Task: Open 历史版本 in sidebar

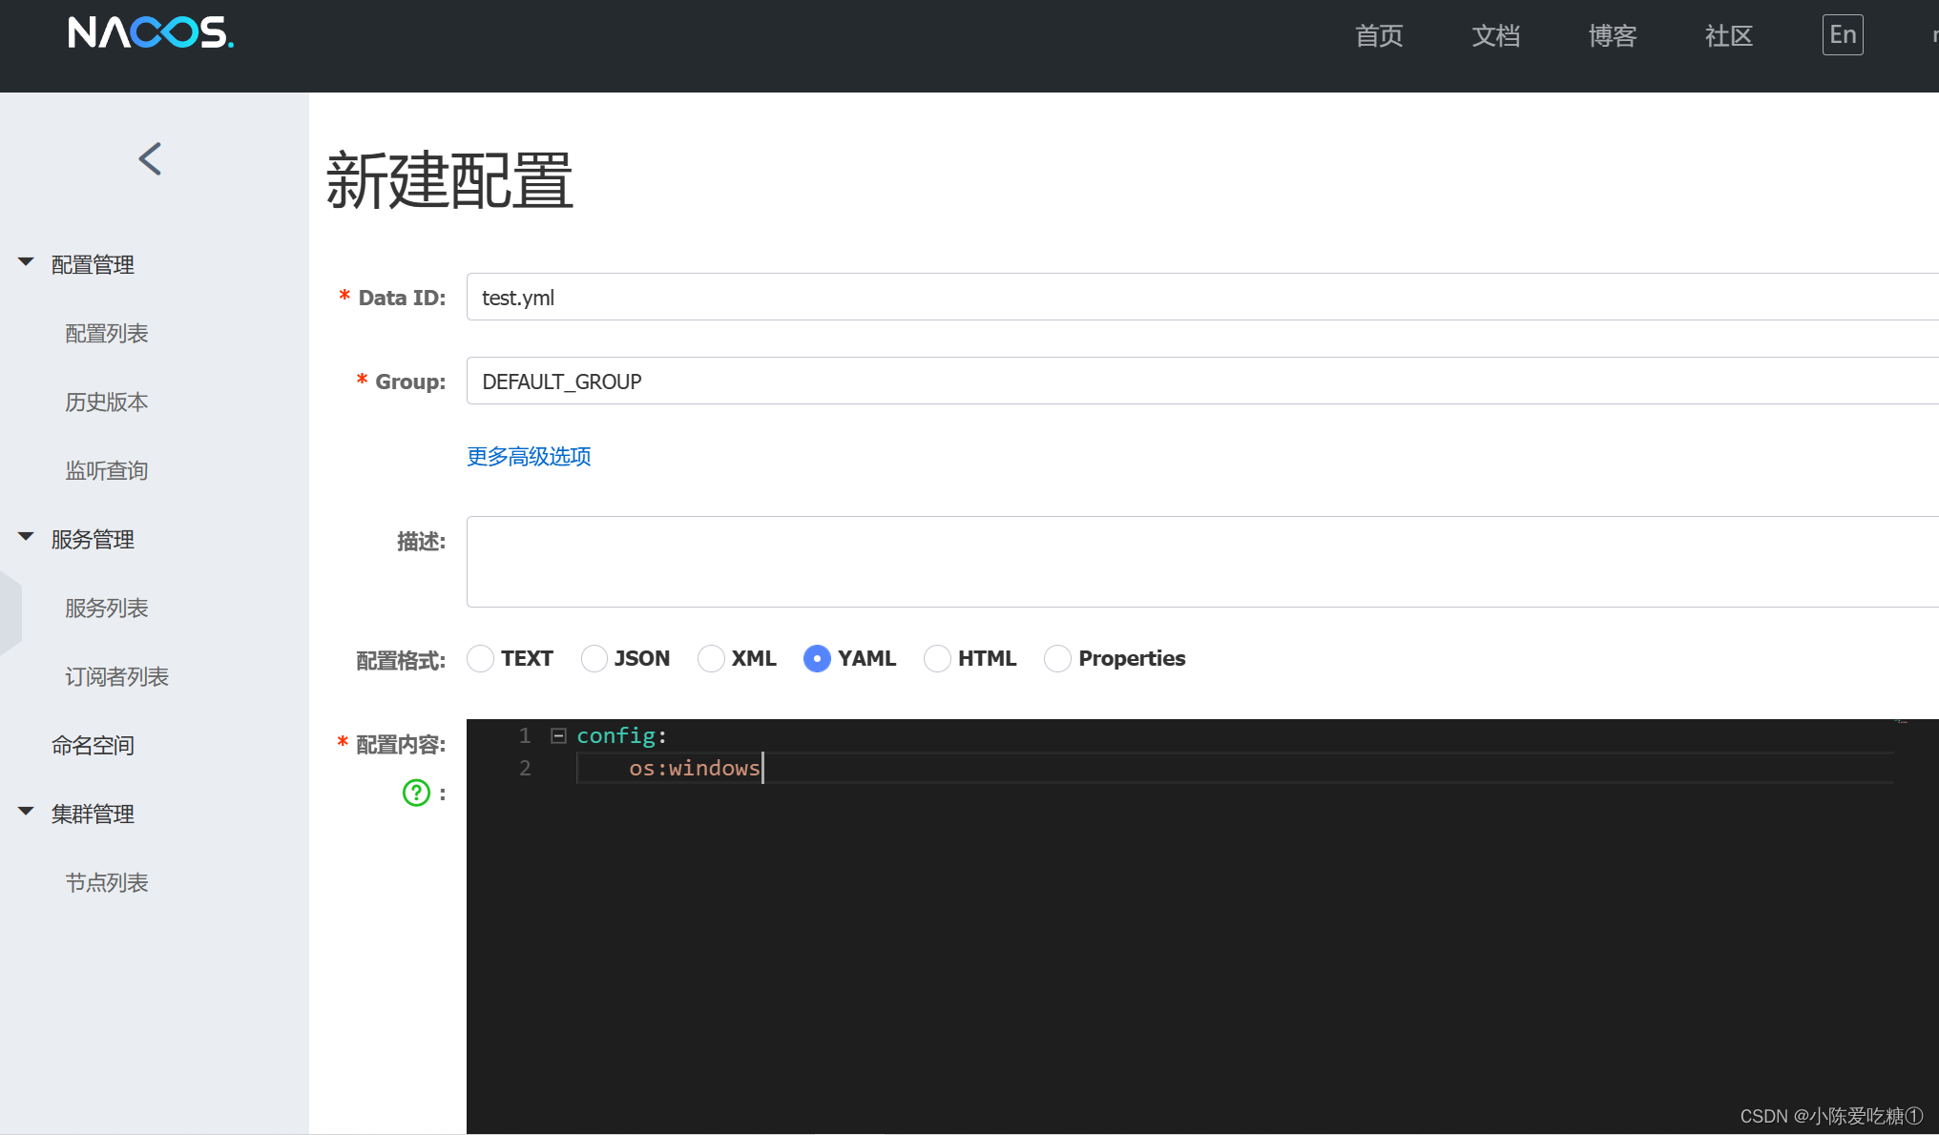Action: [x=107, y=402]
